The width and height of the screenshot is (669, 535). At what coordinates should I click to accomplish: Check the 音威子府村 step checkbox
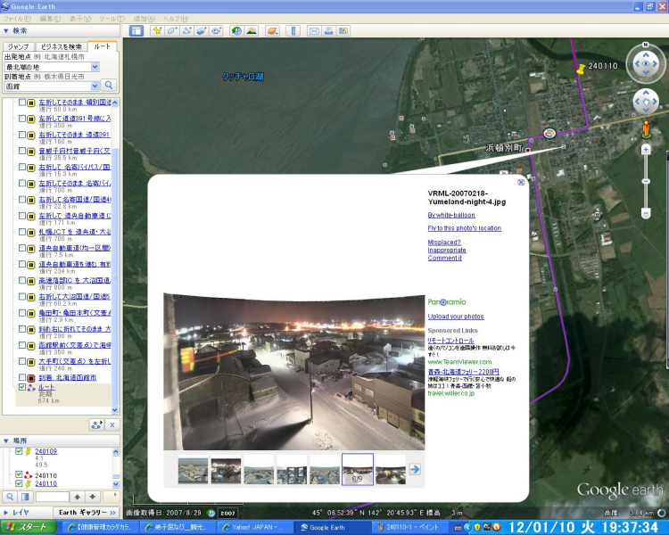pyautogui.click(x=22, y=151)
